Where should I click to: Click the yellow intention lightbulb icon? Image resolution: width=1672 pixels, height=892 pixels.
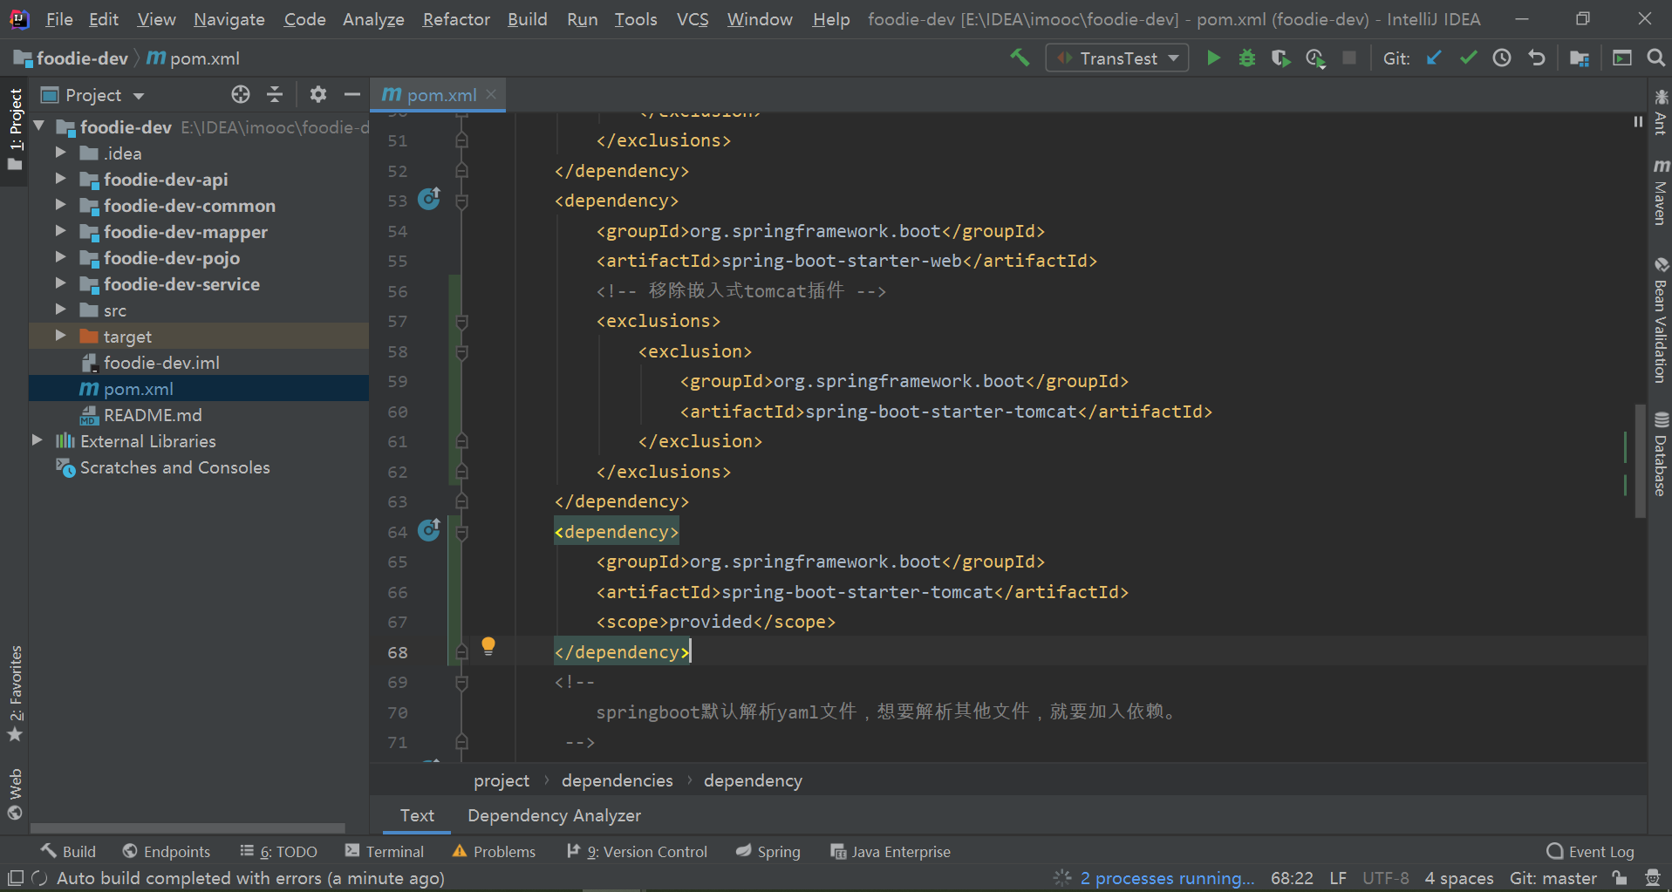pyautogui.click(x=488, y=646)
